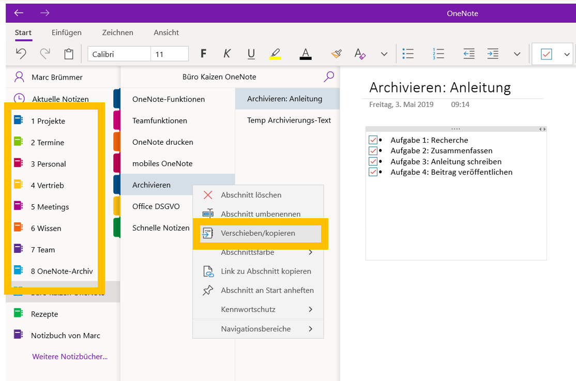The image size is (576, 381).
Task: Toggle bold formatting (F)
Action: (203, 54)
